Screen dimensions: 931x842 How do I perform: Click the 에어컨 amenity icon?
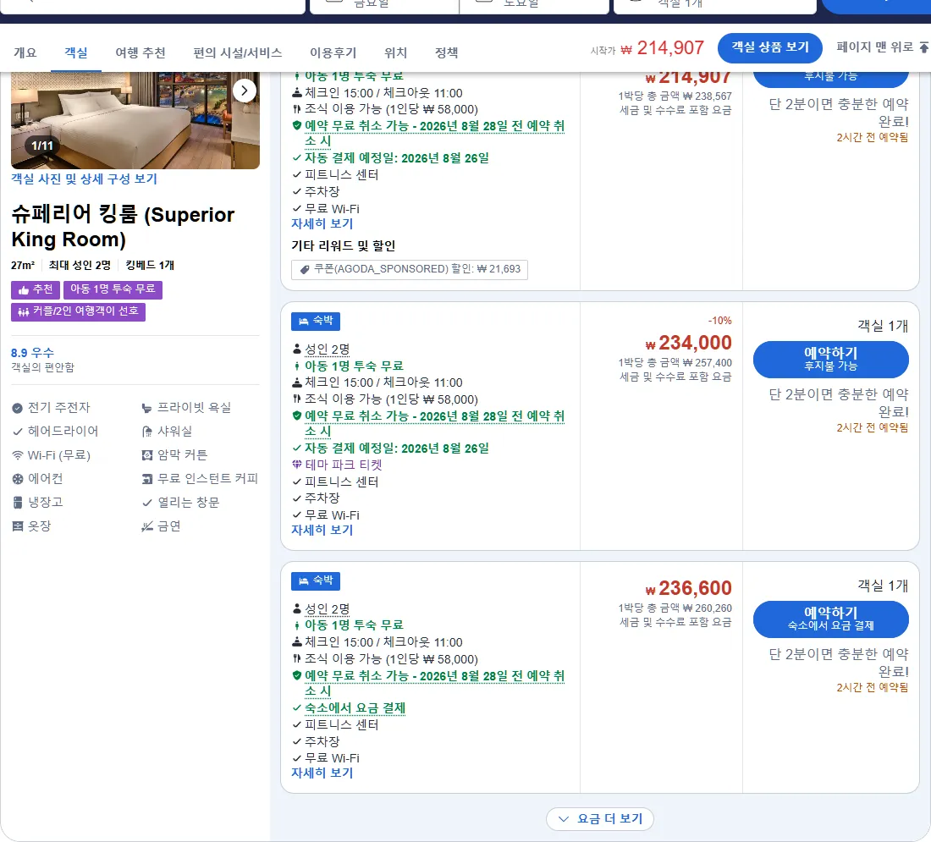[x=17, y=479]
